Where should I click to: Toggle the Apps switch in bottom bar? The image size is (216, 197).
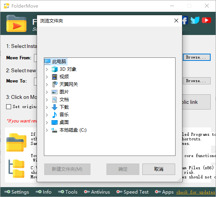[158, 192]
